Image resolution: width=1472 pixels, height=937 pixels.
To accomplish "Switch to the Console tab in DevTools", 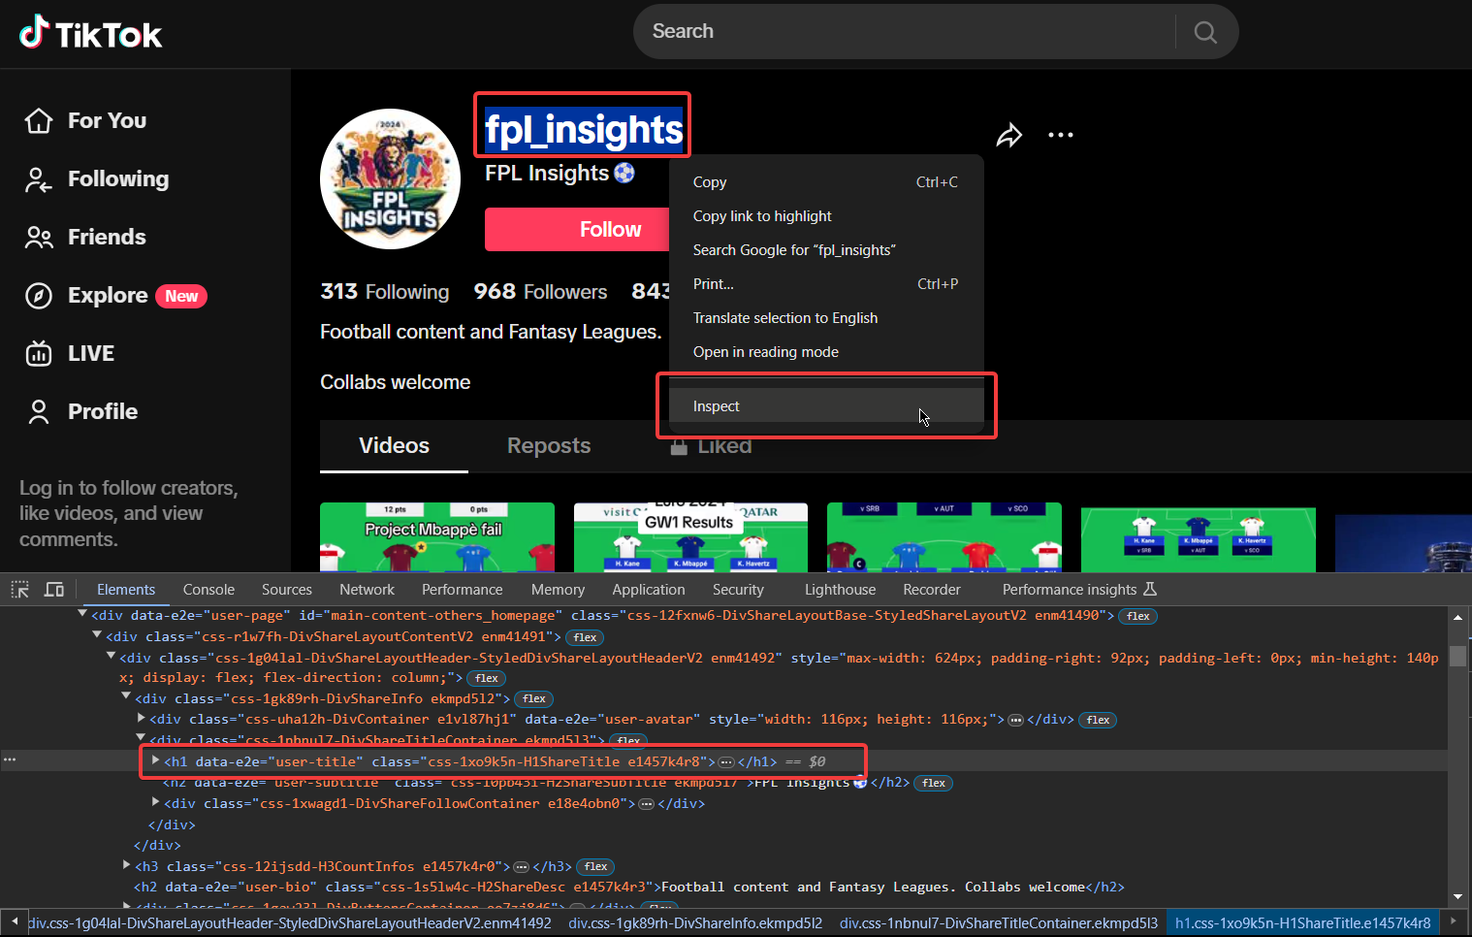I will pos(208,589).
